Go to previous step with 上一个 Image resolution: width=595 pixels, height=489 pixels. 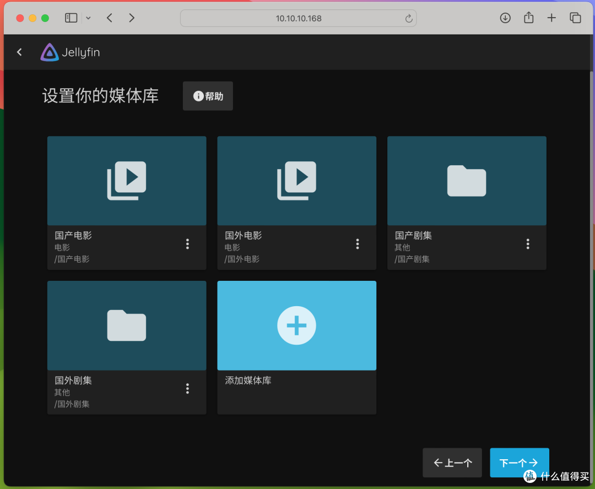(x=452, y=463)
